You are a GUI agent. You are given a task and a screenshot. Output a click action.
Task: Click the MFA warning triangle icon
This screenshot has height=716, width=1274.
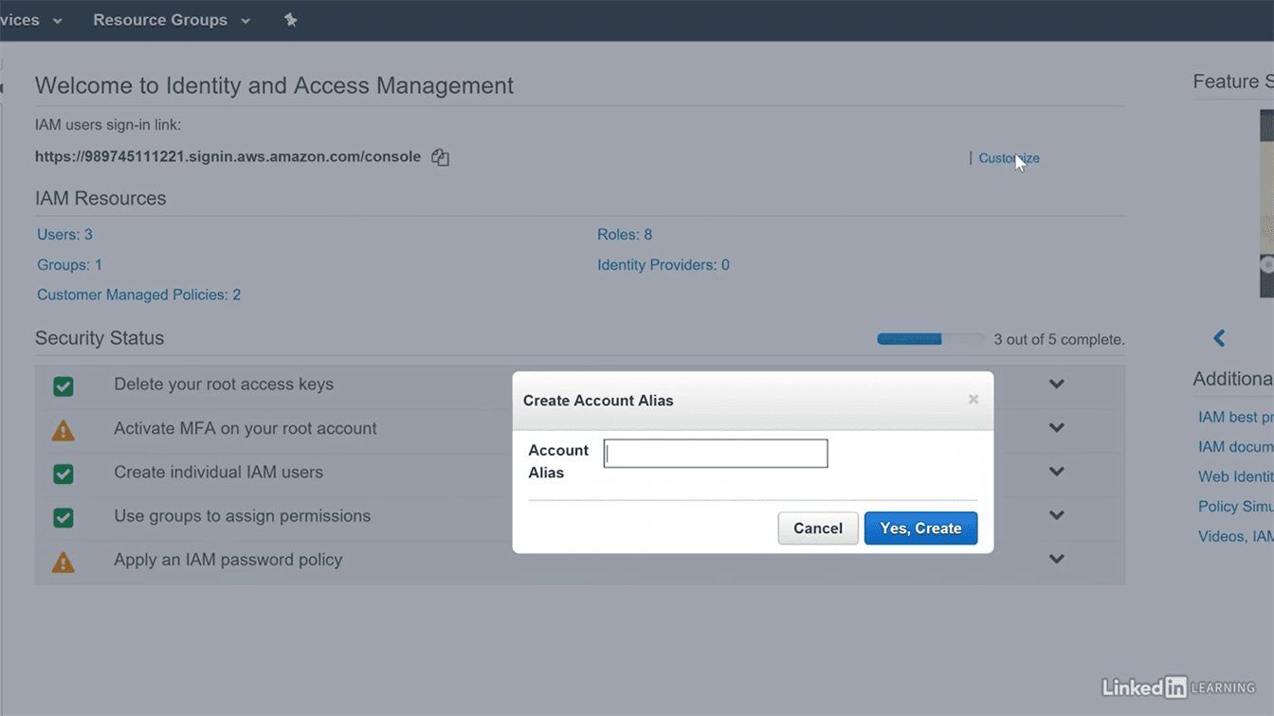[64, 430]
